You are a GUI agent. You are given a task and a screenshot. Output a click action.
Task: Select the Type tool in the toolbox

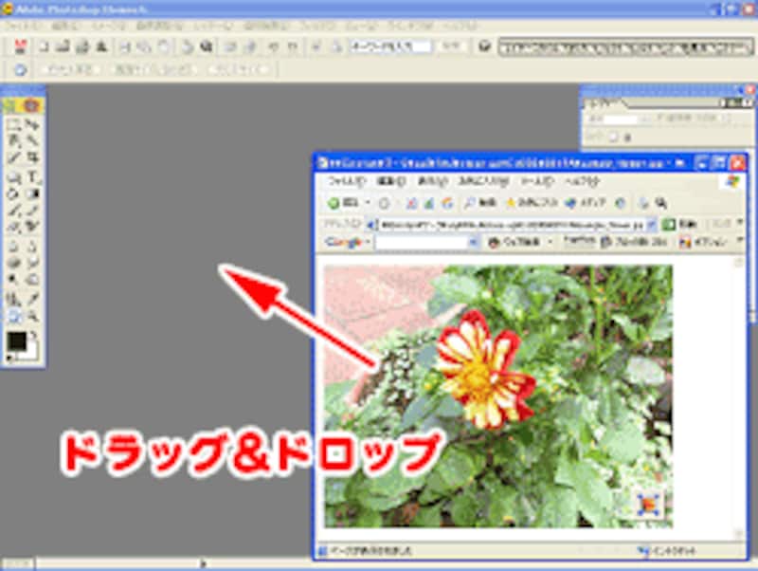[34, 177]
